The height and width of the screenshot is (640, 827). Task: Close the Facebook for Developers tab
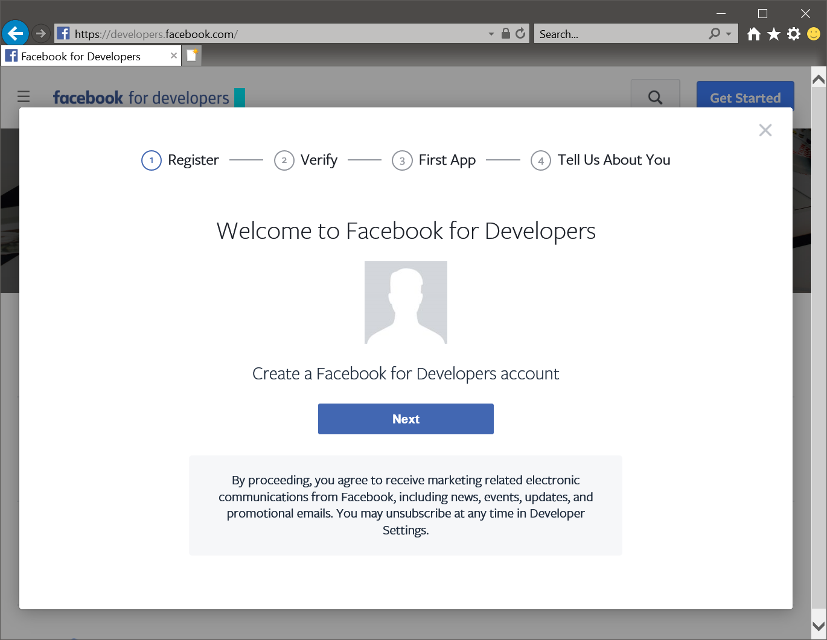coord(174,55)
